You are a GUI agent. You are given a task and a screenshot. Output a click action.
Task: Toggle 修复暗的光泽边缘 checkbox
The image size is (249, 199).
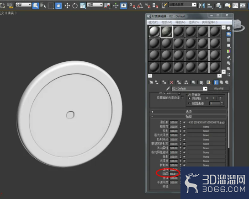point(182,97)
